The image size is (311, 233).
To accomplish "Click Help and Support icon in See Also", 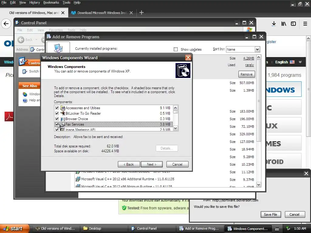I will [25, 100].
